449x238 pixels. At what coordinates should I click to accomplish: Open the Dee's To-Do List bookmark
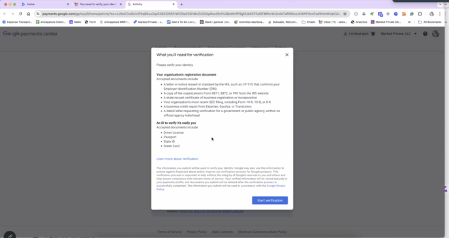pyautogui.click(x=181, y=22)
